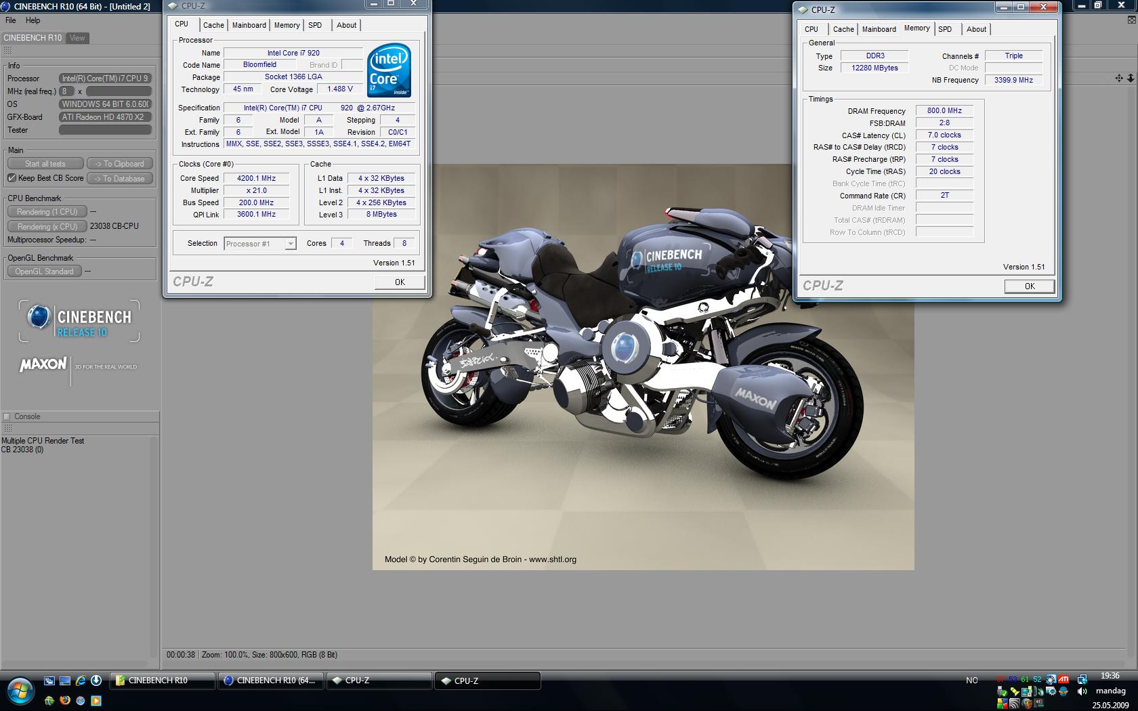Click the wireless signal tray icon
This screenshot has height=711, width=1138.
coord(1015,704)
